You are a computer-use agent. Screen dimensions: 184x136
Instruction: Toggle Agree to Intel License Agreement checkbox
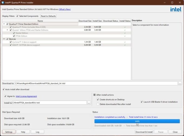point(5,96)
